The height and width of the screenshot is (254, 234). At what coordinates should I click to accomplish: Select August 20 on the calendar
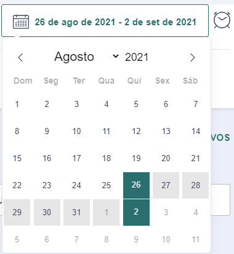pyautogui.click(x=166, y=158)
